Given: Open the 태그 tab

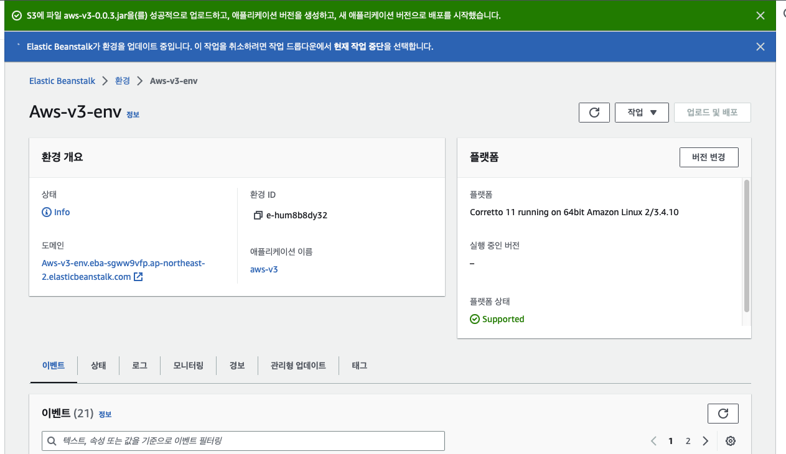Looking at the screenshot, I should (359, 366).
